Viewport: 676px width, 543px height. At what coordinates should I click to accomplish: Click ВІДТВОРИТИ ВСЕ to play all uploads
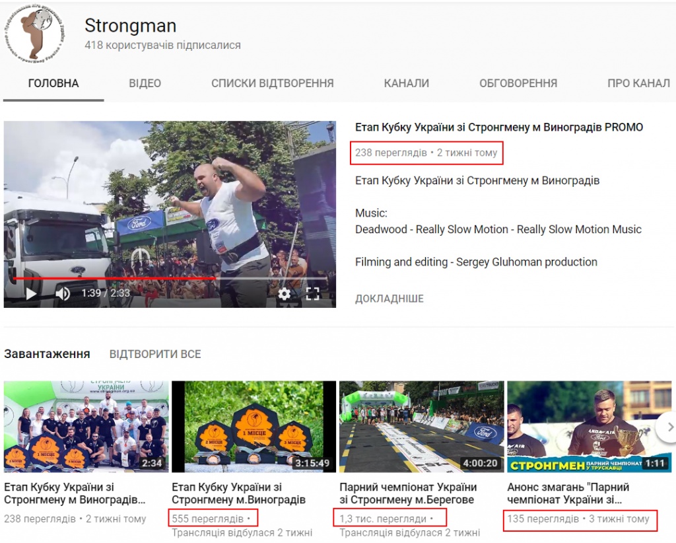pyautogui.click(x=155, y=354)
